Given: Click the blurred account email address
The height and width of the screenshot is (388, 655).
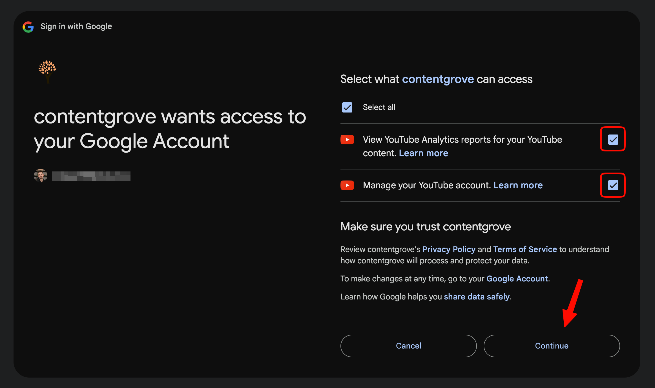Looking at the screenshot, I should 91,176.
